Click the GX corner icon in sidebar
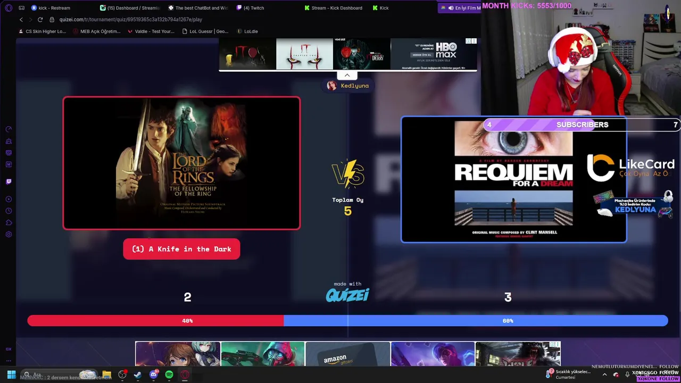Viewport: 681px width, 383px height. [x=9, y=349]
